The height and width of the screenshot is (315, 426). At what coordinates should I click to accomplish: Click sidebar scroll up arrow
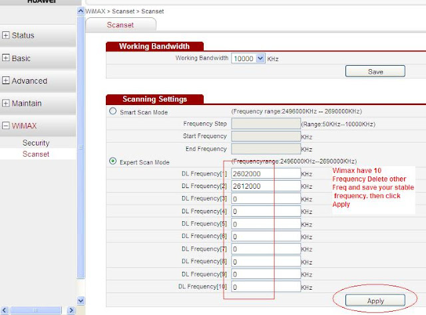coord(81,11)
